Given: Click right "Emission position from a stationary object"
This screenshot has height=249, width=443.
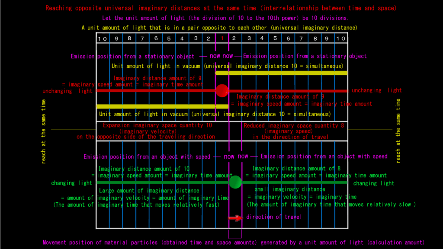Looking at the screenshot, I should click(x=305, y=56).
